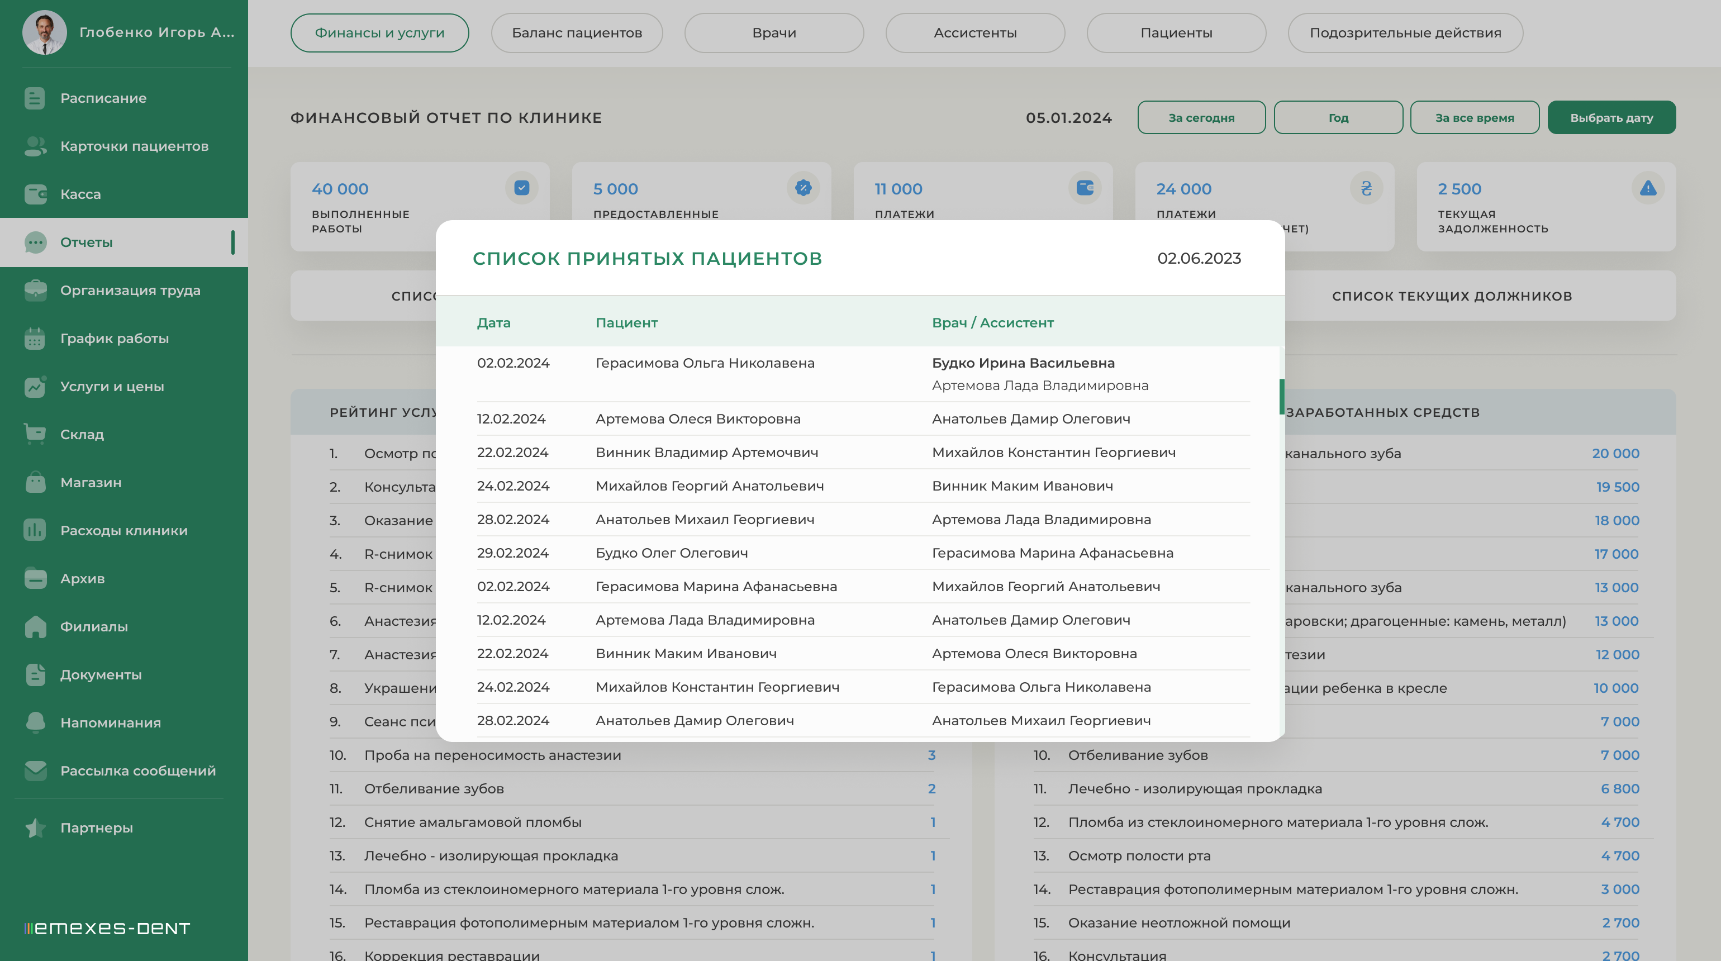Click the Выбрать дату button
Image resolution: width=1721 pixels, height=961 pixels.
(x=1611, y=117)
